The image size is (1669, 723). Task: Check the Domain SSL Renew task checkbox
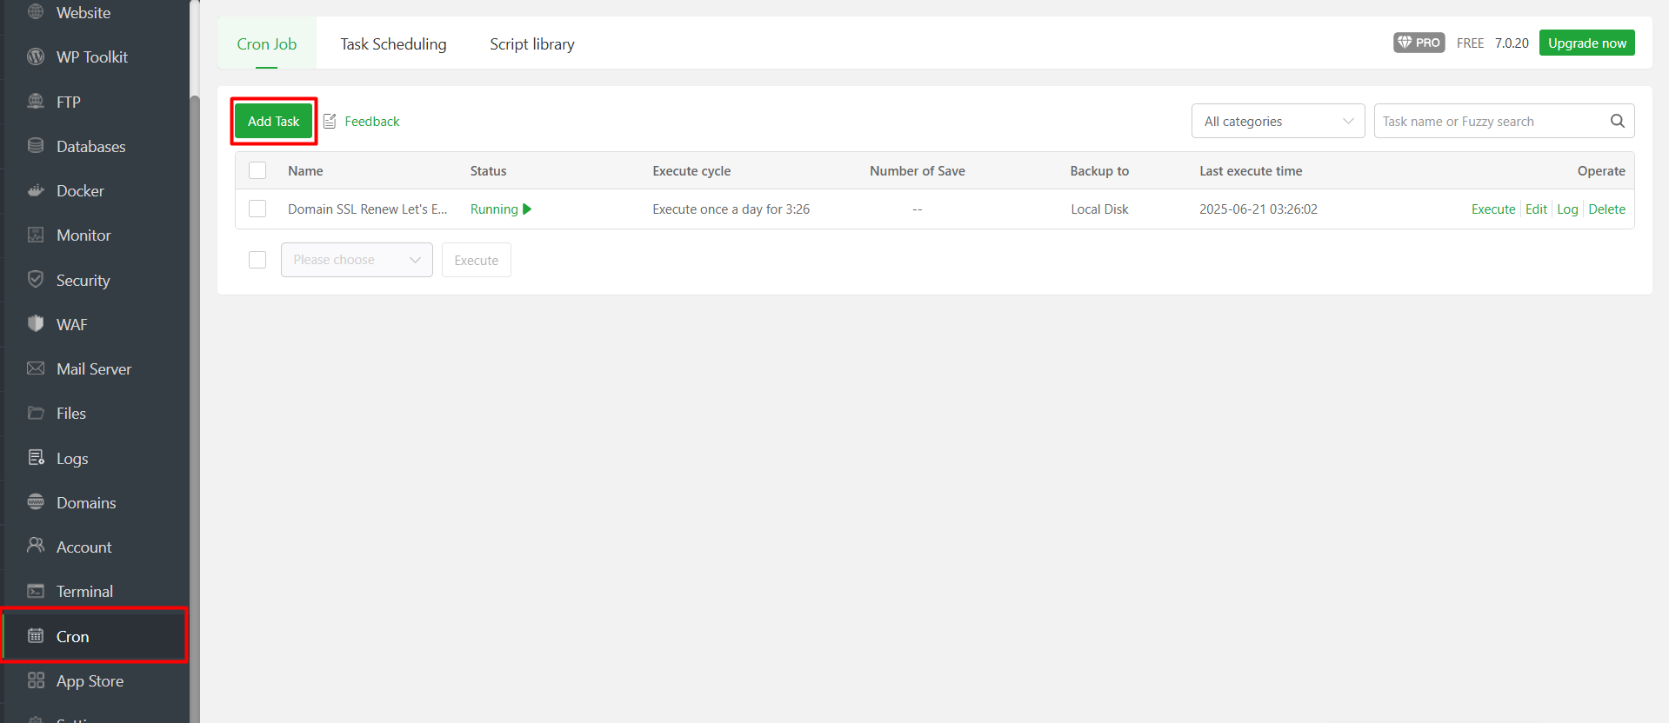(x=257, y=209)
